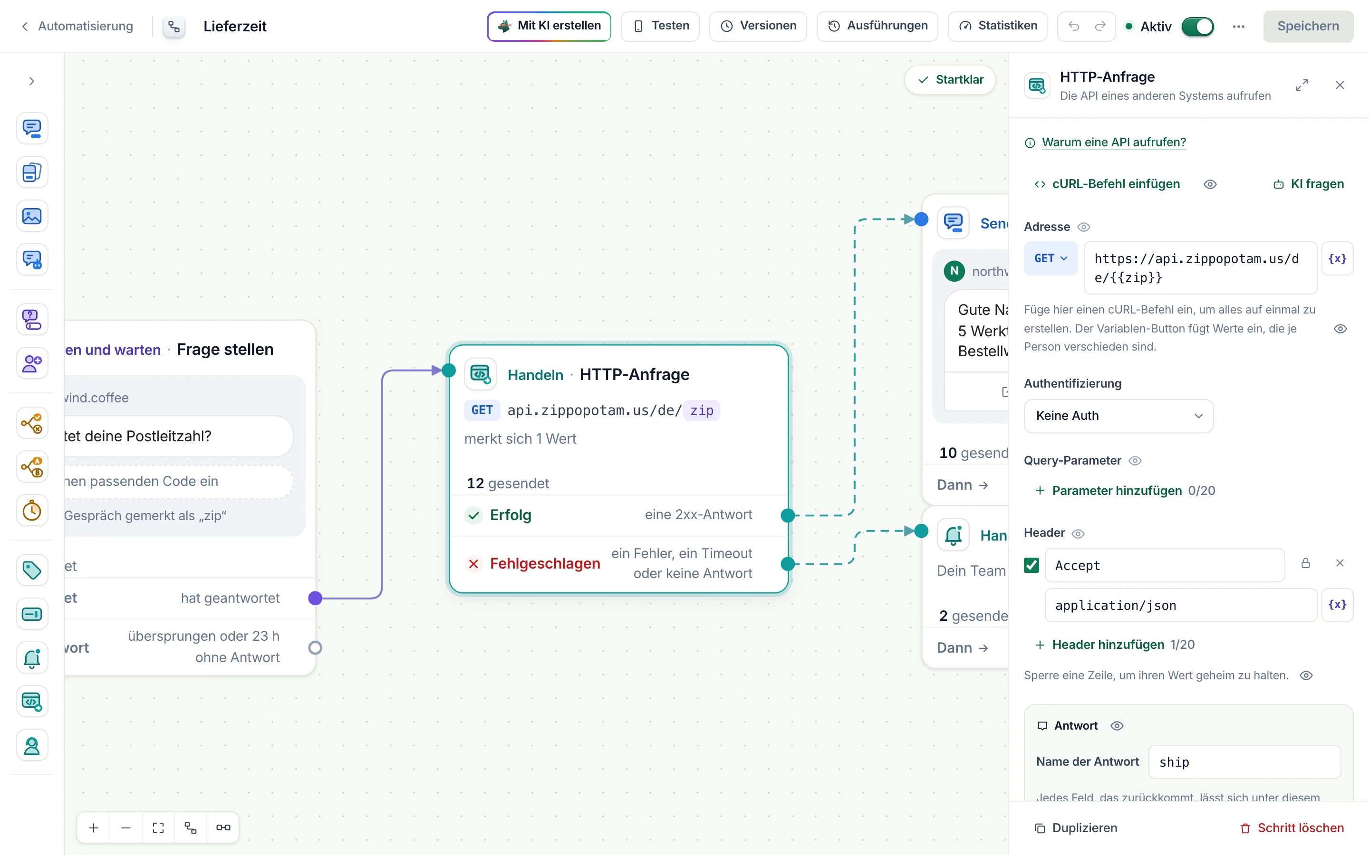Toggle the eye icon beside Query-Parameter
1369x855 pixels.
click(1135, 461)
